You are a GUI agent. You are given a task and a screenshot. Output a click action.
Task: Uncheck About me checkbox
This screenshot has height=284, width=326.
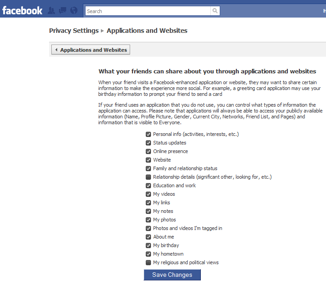pos(148,237)
